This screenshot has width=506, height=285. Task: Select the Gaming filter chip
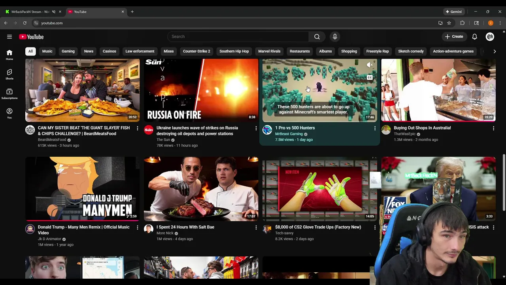(68, 51)
